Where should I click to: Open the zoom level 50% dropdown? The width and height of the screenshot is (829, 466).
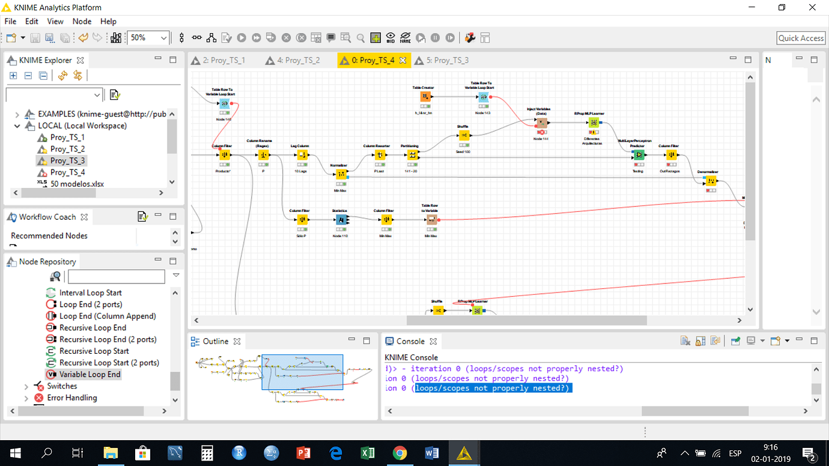[148, 38]
